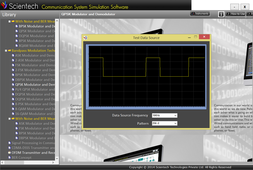This screenshot has height=170, width=253.
Task: Open FSK Modulator in lower noise folder
Action: pos(37,128)
